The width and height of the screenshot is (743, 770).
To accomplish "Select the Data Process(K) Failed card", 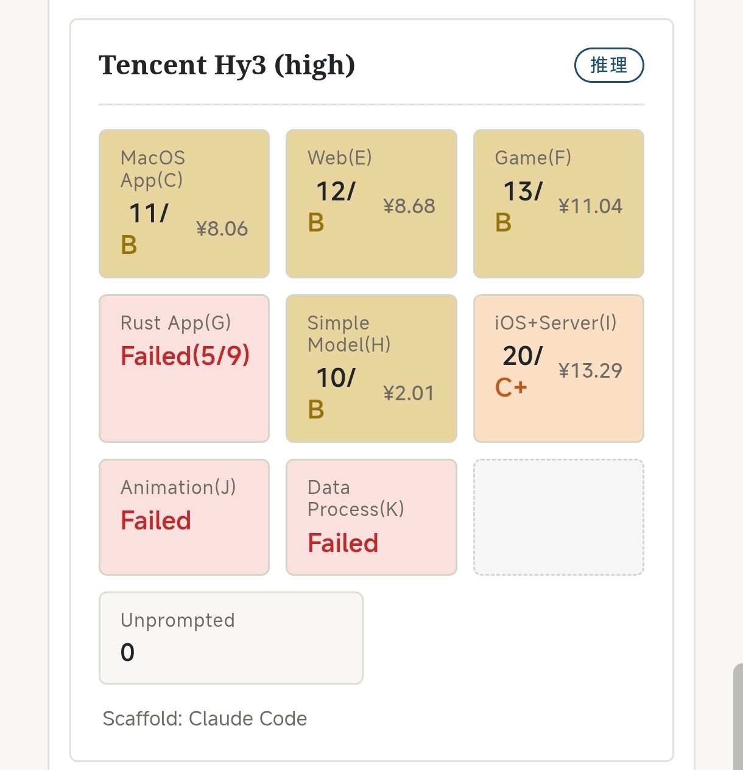I will point(371,517).
